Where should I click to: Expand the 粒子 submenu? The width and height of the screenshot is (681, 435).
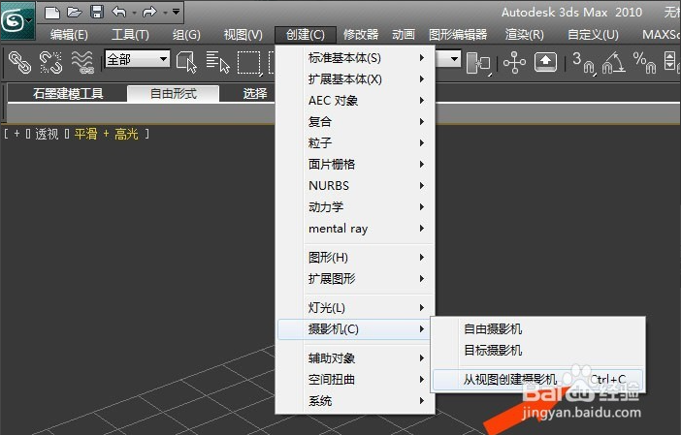[x=355, y=142]
